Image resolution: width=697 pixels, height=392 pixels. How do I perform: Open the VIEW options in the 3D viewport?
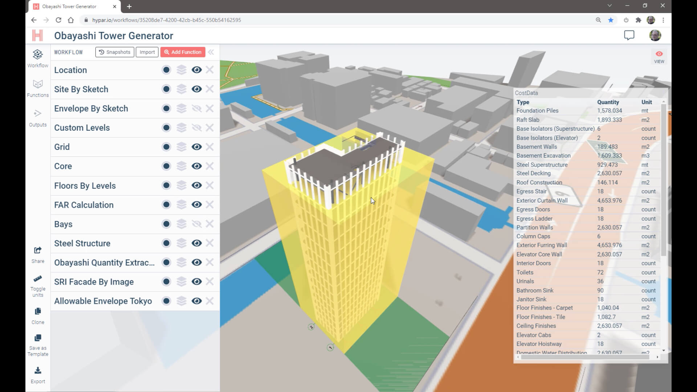659,57
